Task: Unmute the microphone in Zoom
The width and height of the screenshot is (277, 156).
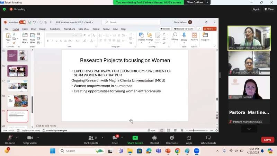Action: click(9, 138)
